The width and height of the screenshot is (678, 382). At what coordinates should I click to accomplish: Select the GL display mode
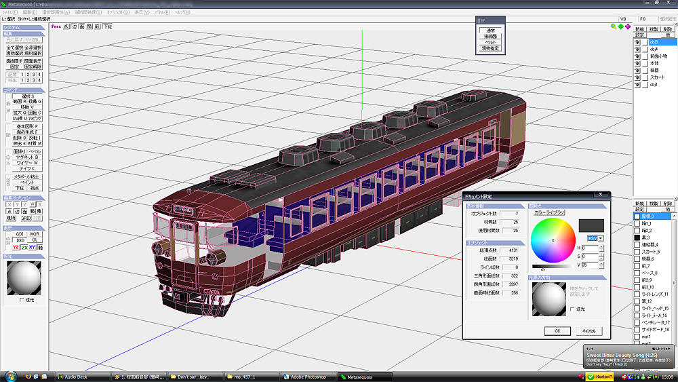[35, 240]
